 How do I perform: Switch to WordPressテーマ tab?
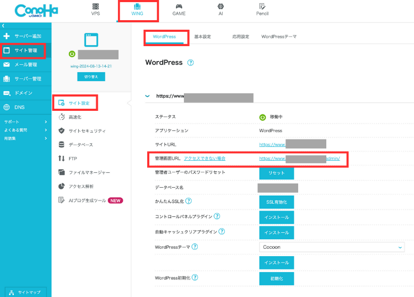pos(279,37)
